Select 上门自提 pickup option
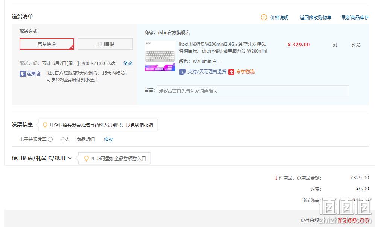Screen dimensions: 375x227 (x=105, y=44)
